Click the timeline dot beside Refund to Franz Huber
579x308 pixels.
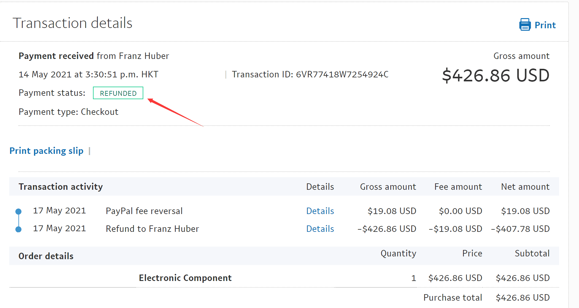pos(18,229)
